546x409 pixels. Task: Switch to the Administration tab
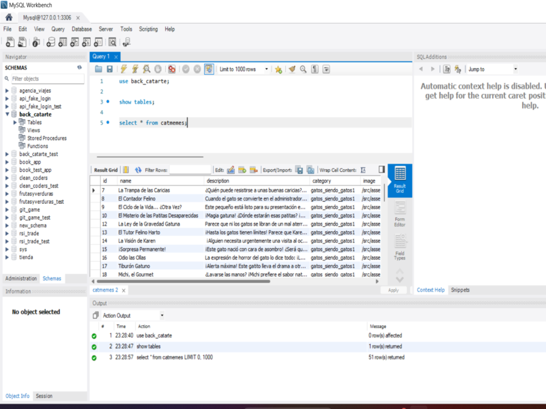pos(21,279)
